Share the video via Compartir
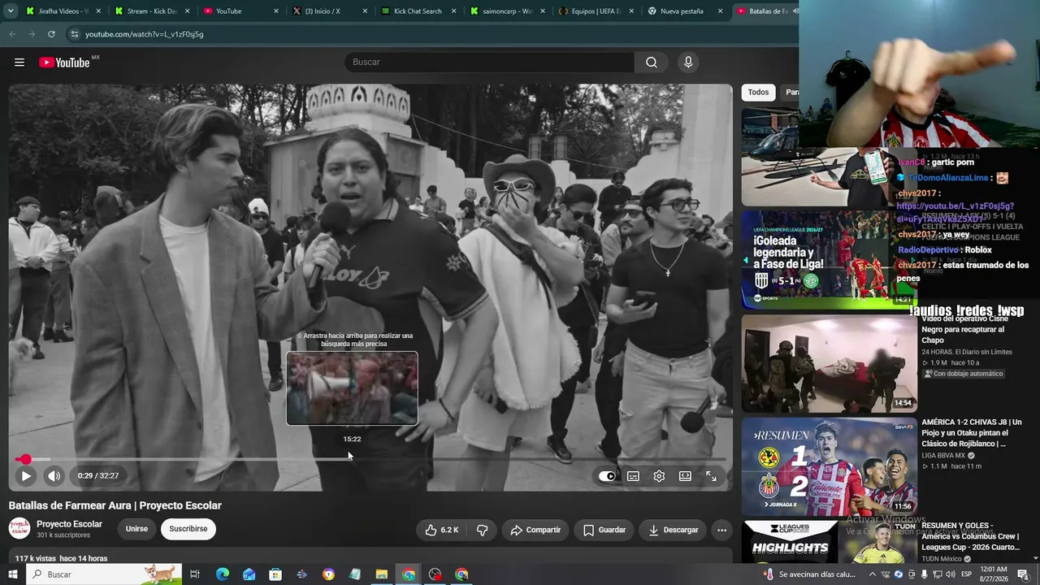 pos(535,530)
